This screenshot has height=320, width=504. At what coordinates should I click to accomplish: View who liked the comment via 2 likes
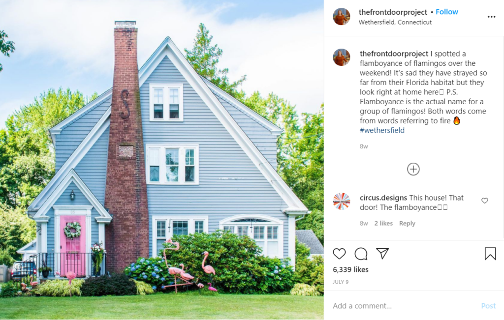coord(383,223)
